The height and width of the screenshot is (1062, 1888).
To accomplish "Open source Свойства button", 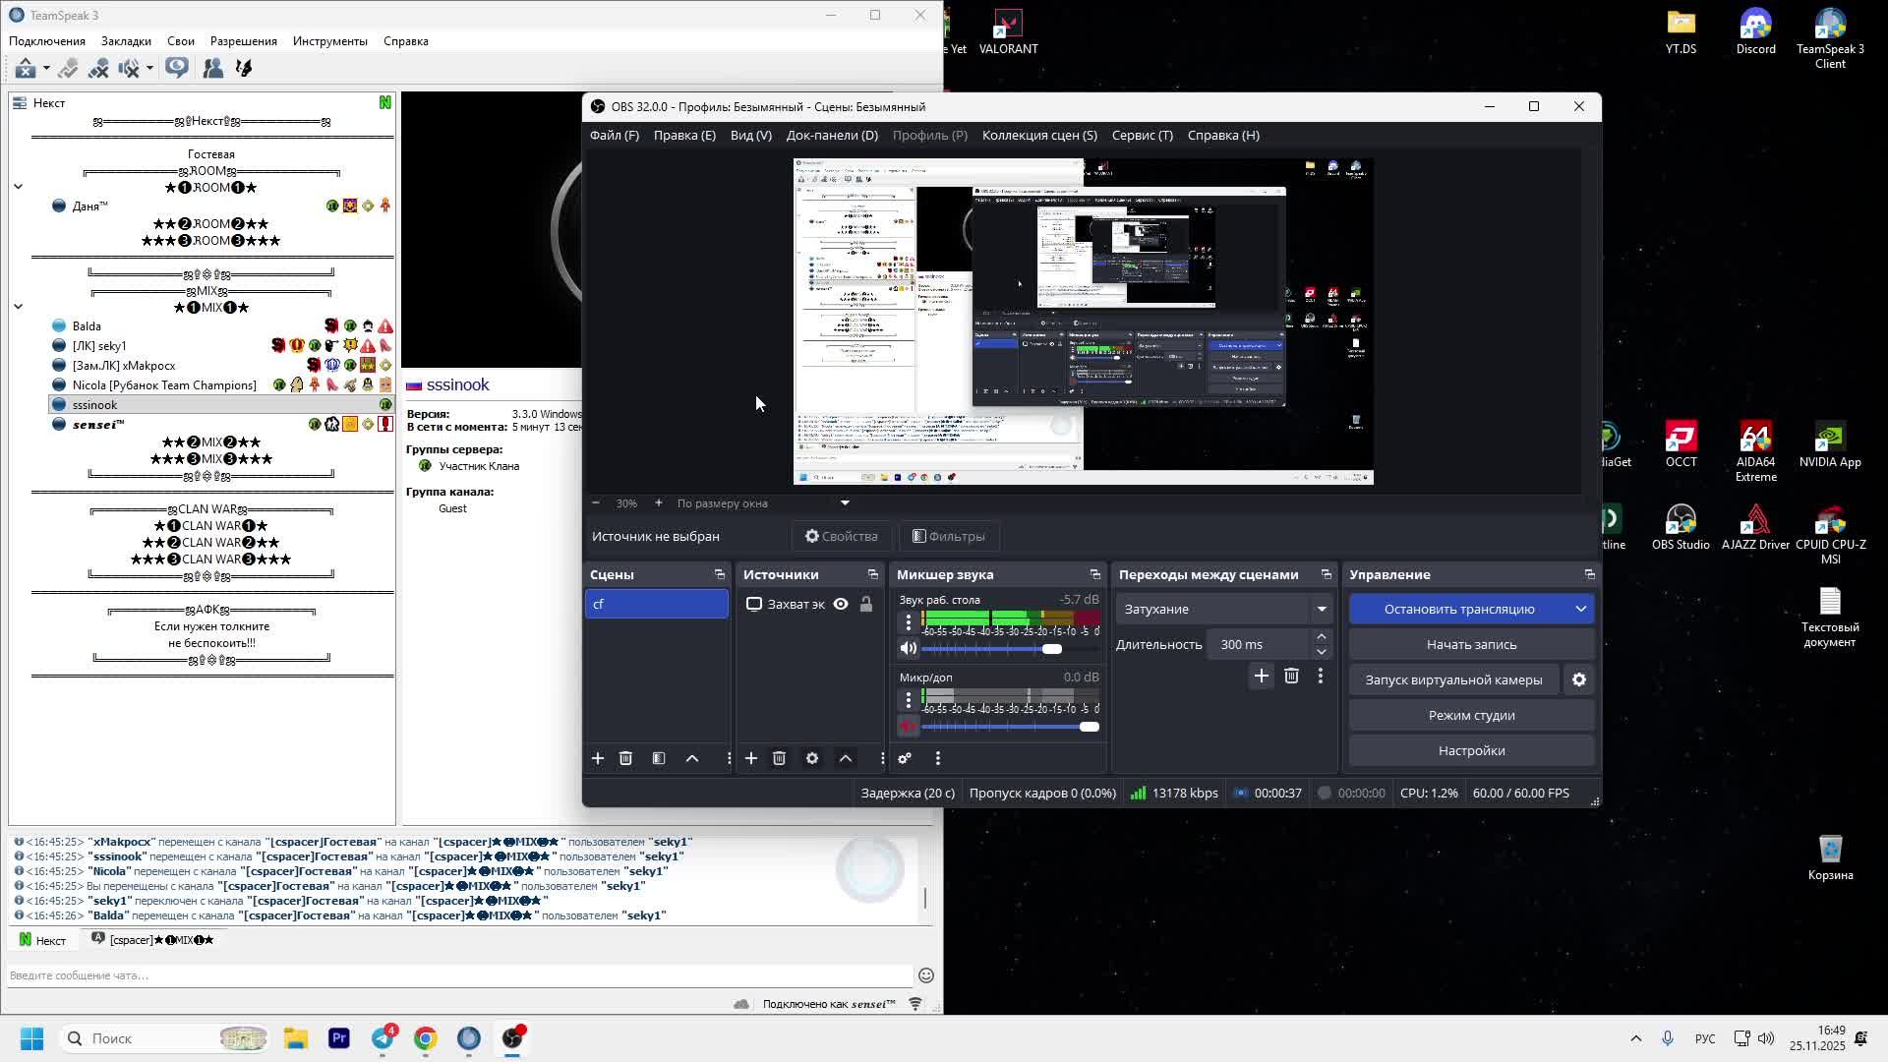I will (x=842, y=536).
